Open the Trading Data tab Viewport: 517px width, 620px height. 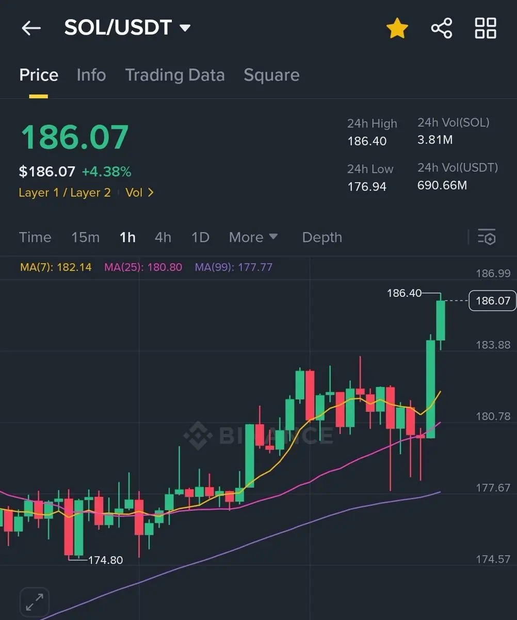[175, 75]
